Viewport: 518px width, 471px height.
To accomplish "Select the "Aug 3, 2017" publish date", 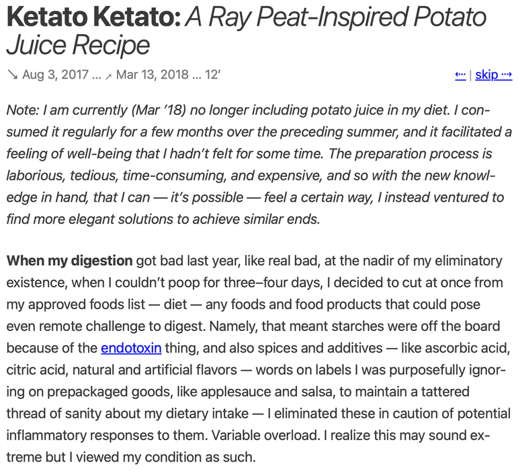I will [54, 75].
